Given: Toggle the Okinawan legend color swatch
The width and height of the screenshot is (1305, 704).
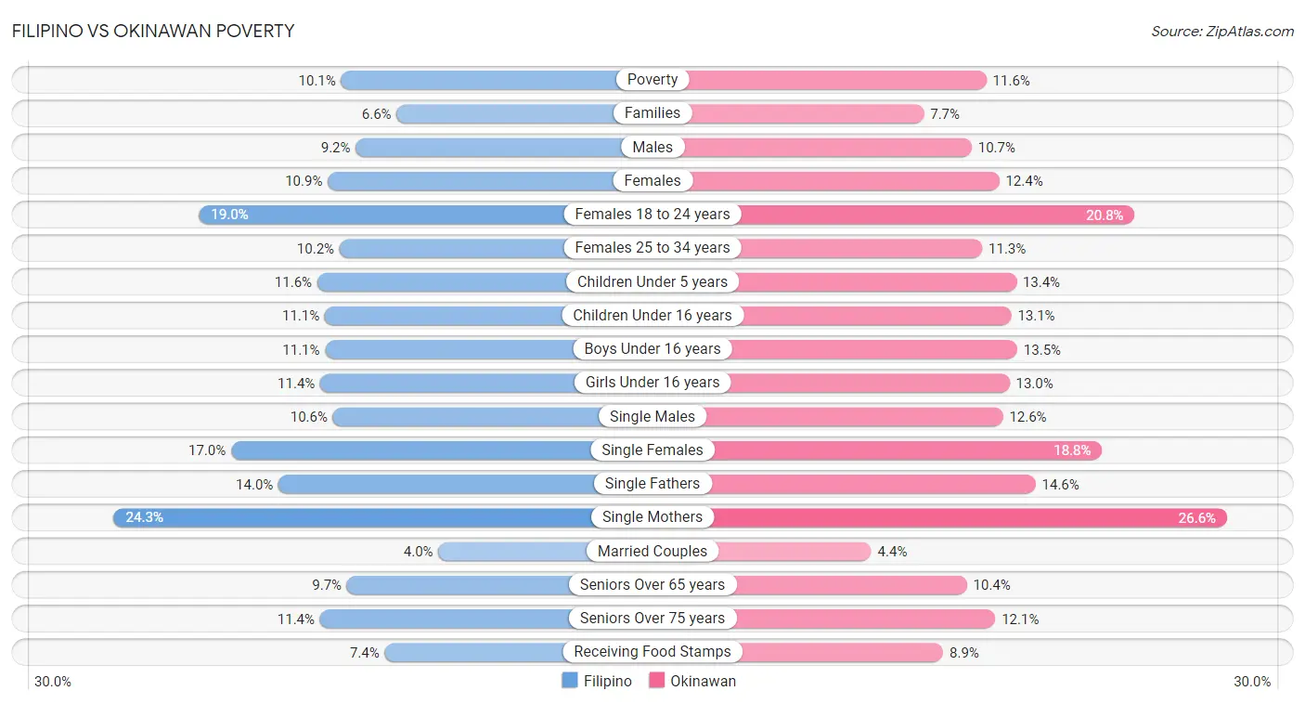Looking at the screenshot, I should [x=656, y=681].
